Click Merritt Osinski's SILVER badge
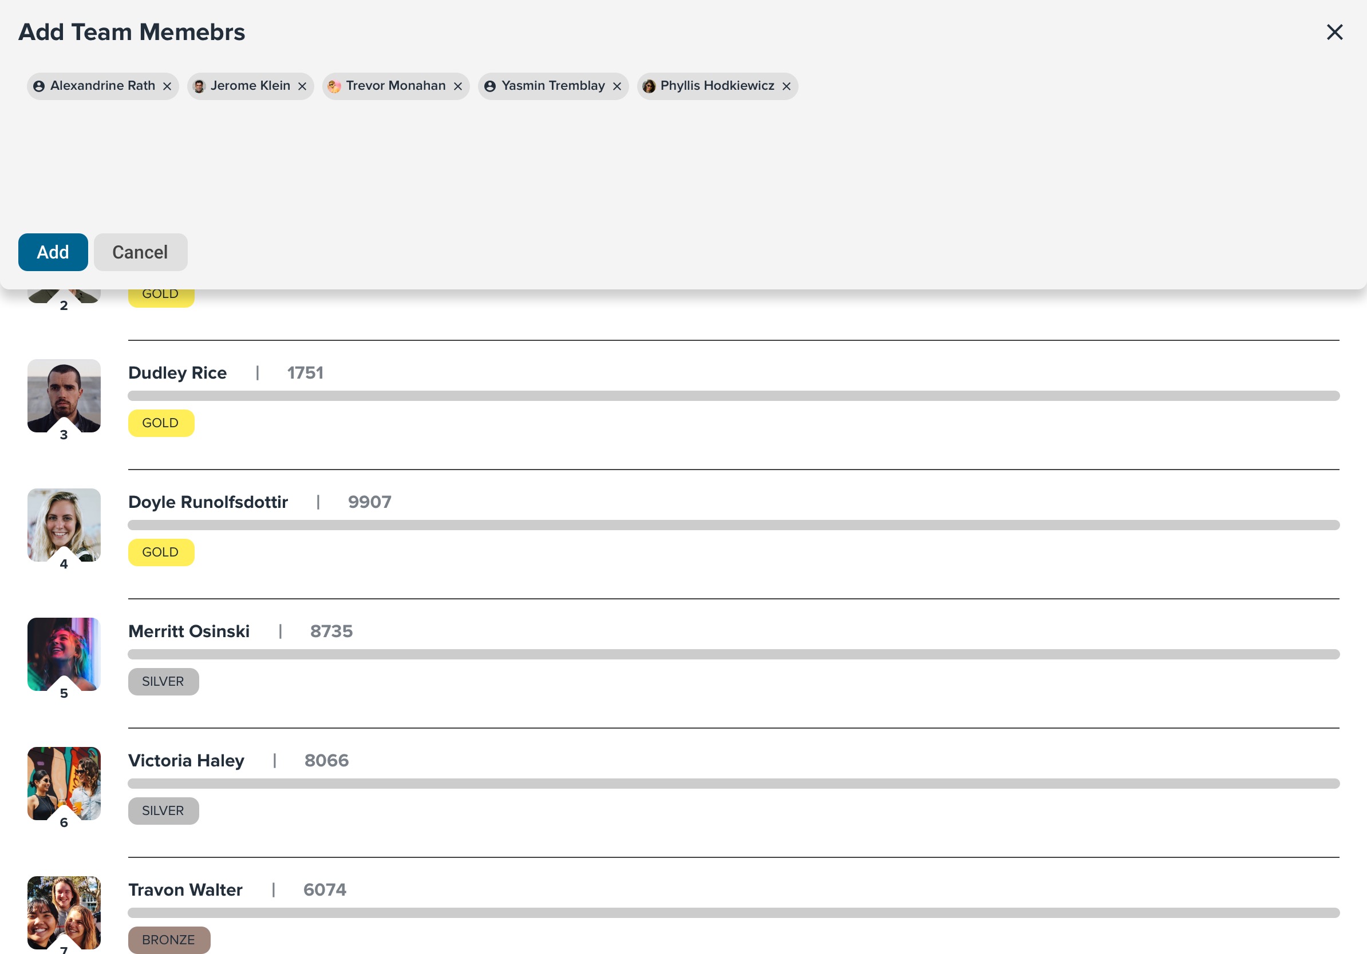 164,682
